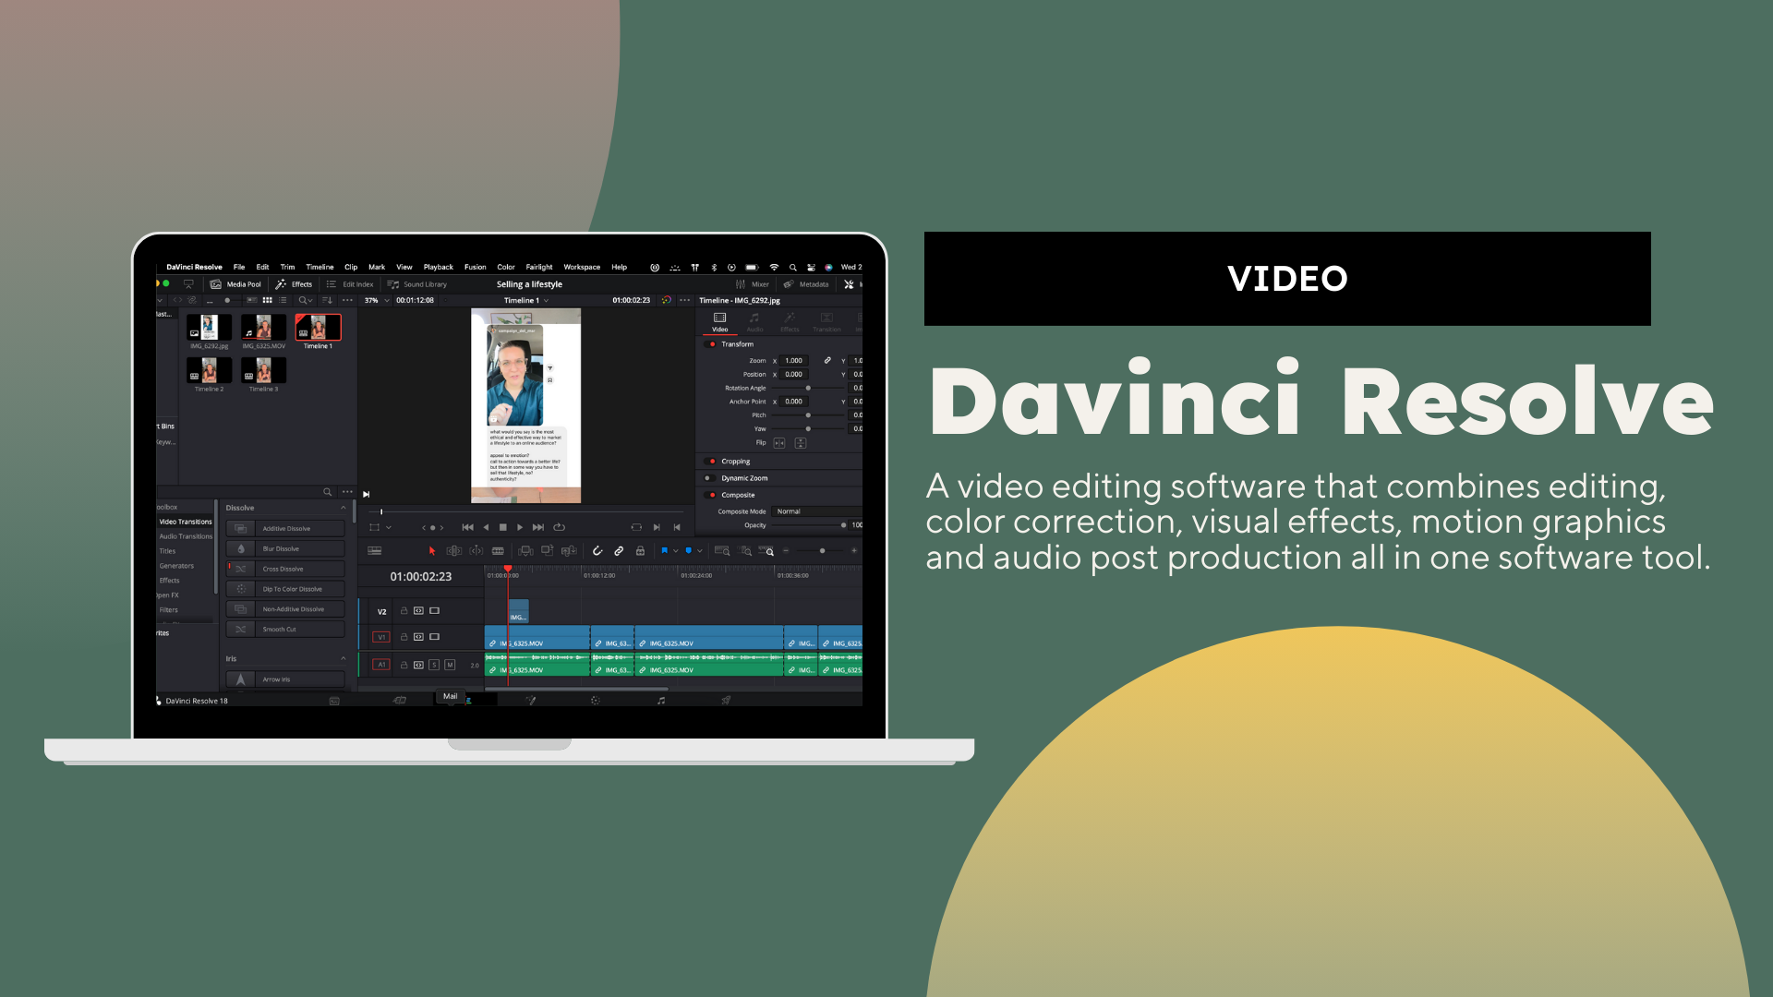Toggle timeline snapping magnet icon
1773x997 pixels.
click(597, 551)
